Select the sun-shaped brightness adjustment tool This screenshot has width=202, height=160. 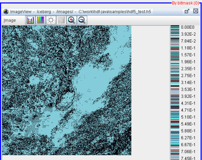pos(51,20)
